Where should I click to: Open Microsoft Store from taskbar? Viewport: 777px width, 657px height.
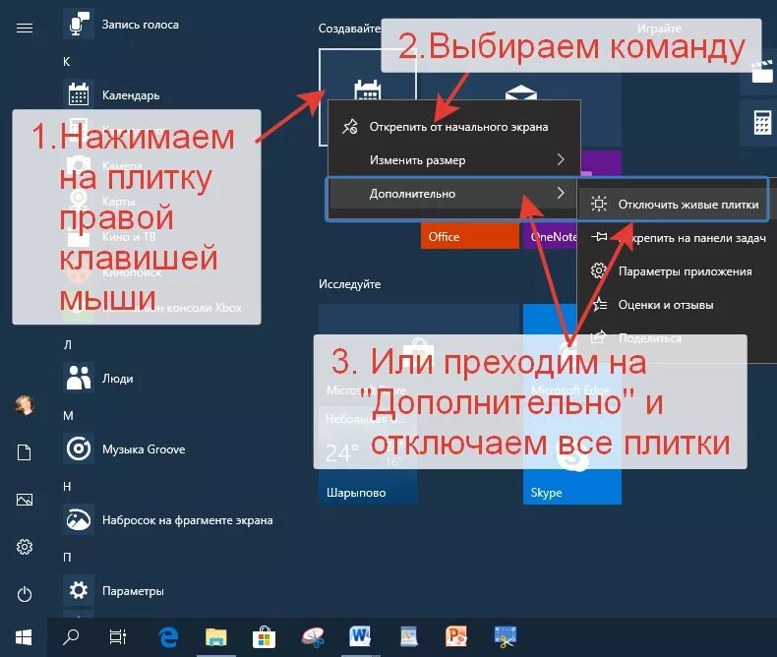pyautogui.click(x=265, y=637)
